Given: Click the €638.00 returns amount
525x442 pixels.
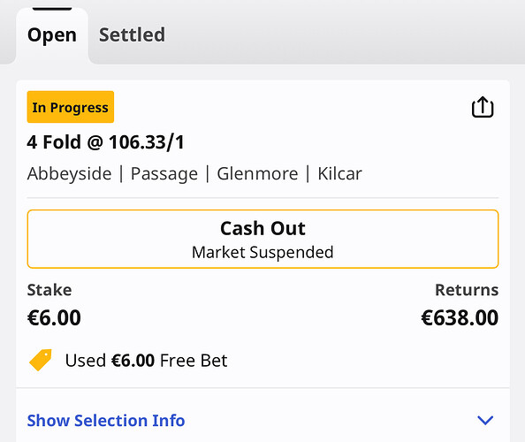Looking at the screenshot, I should tap(460, 317).
